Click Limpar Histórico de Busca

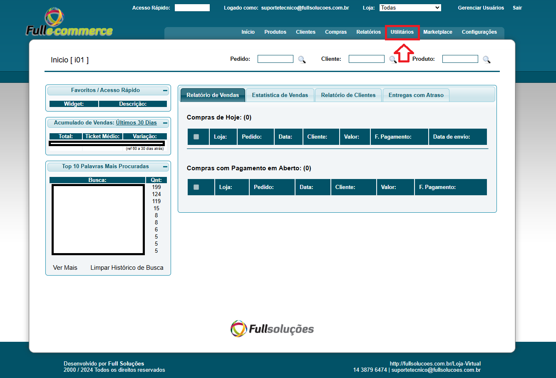pyautogui.click(x=127, y=268)
